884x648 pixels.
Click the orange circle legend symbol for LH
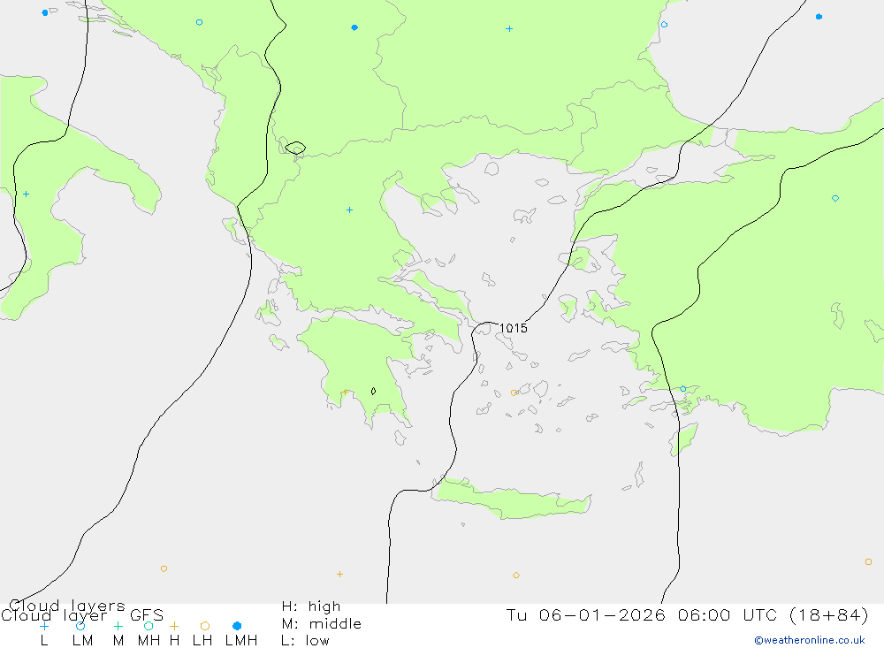point(205,626)
